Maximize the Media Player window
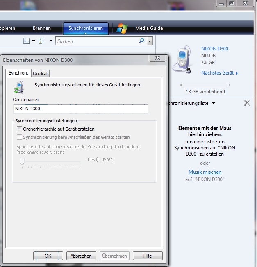The width and height of the screenshot is (257, 267). pyautogui.click(x=232, y=3)
